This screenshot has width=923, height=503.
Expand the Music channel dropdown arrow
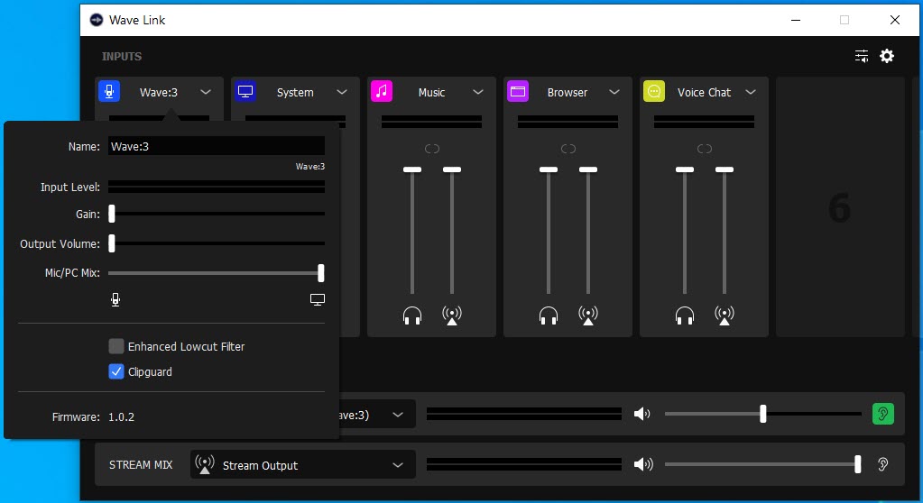click(x=478, y=92)
